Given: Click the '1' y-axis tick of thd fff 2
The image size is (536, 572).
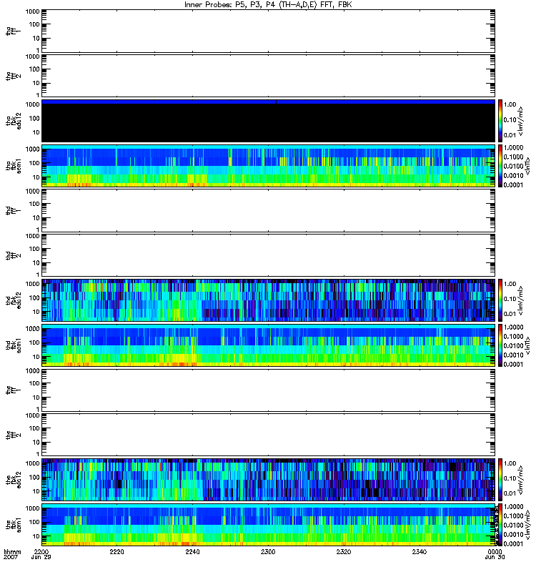Looking at the screenshot, I should click(x=38, y=275).
